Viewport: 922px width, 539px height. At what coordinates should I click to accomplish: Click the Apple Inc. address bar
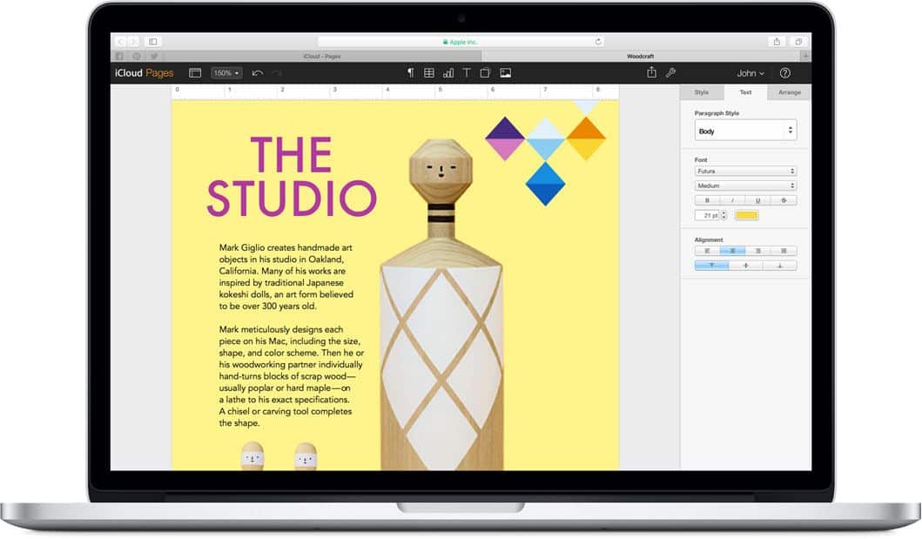pos(461,42)
